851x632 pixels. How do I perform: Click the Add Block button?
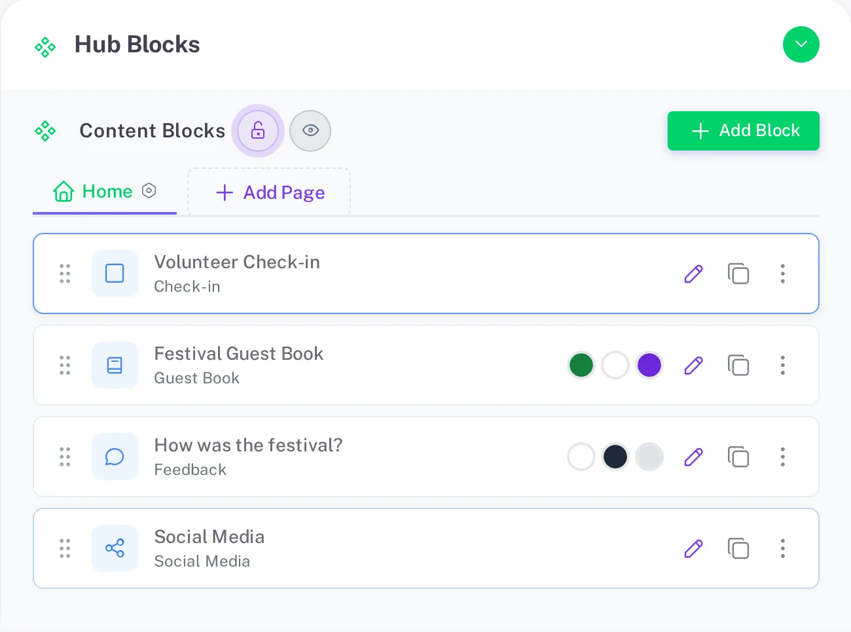click(744, 131)
